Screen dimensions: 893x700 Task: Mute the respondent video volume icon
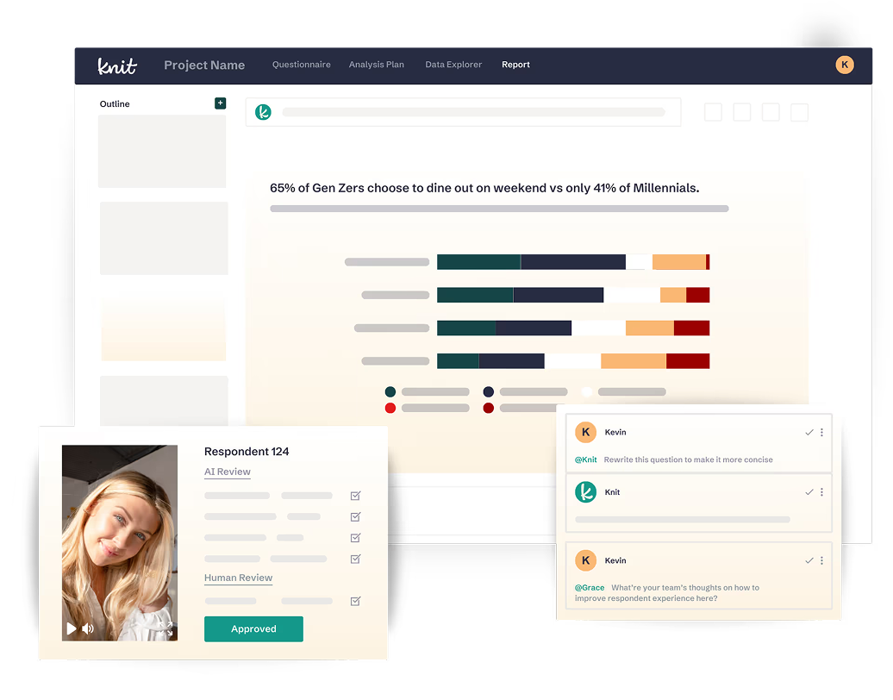pyautogui.click(x=88, y=628)
